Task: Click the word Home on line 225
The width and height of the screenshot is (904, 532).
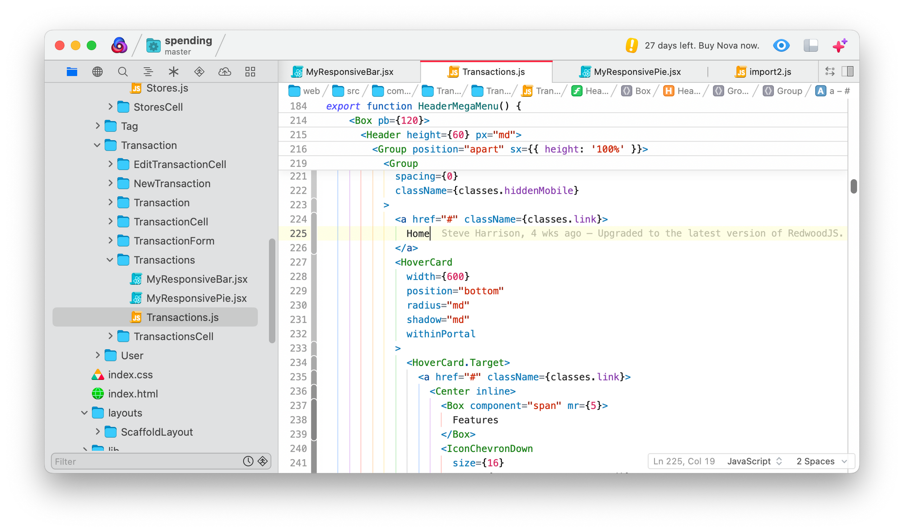Action: 418,233
